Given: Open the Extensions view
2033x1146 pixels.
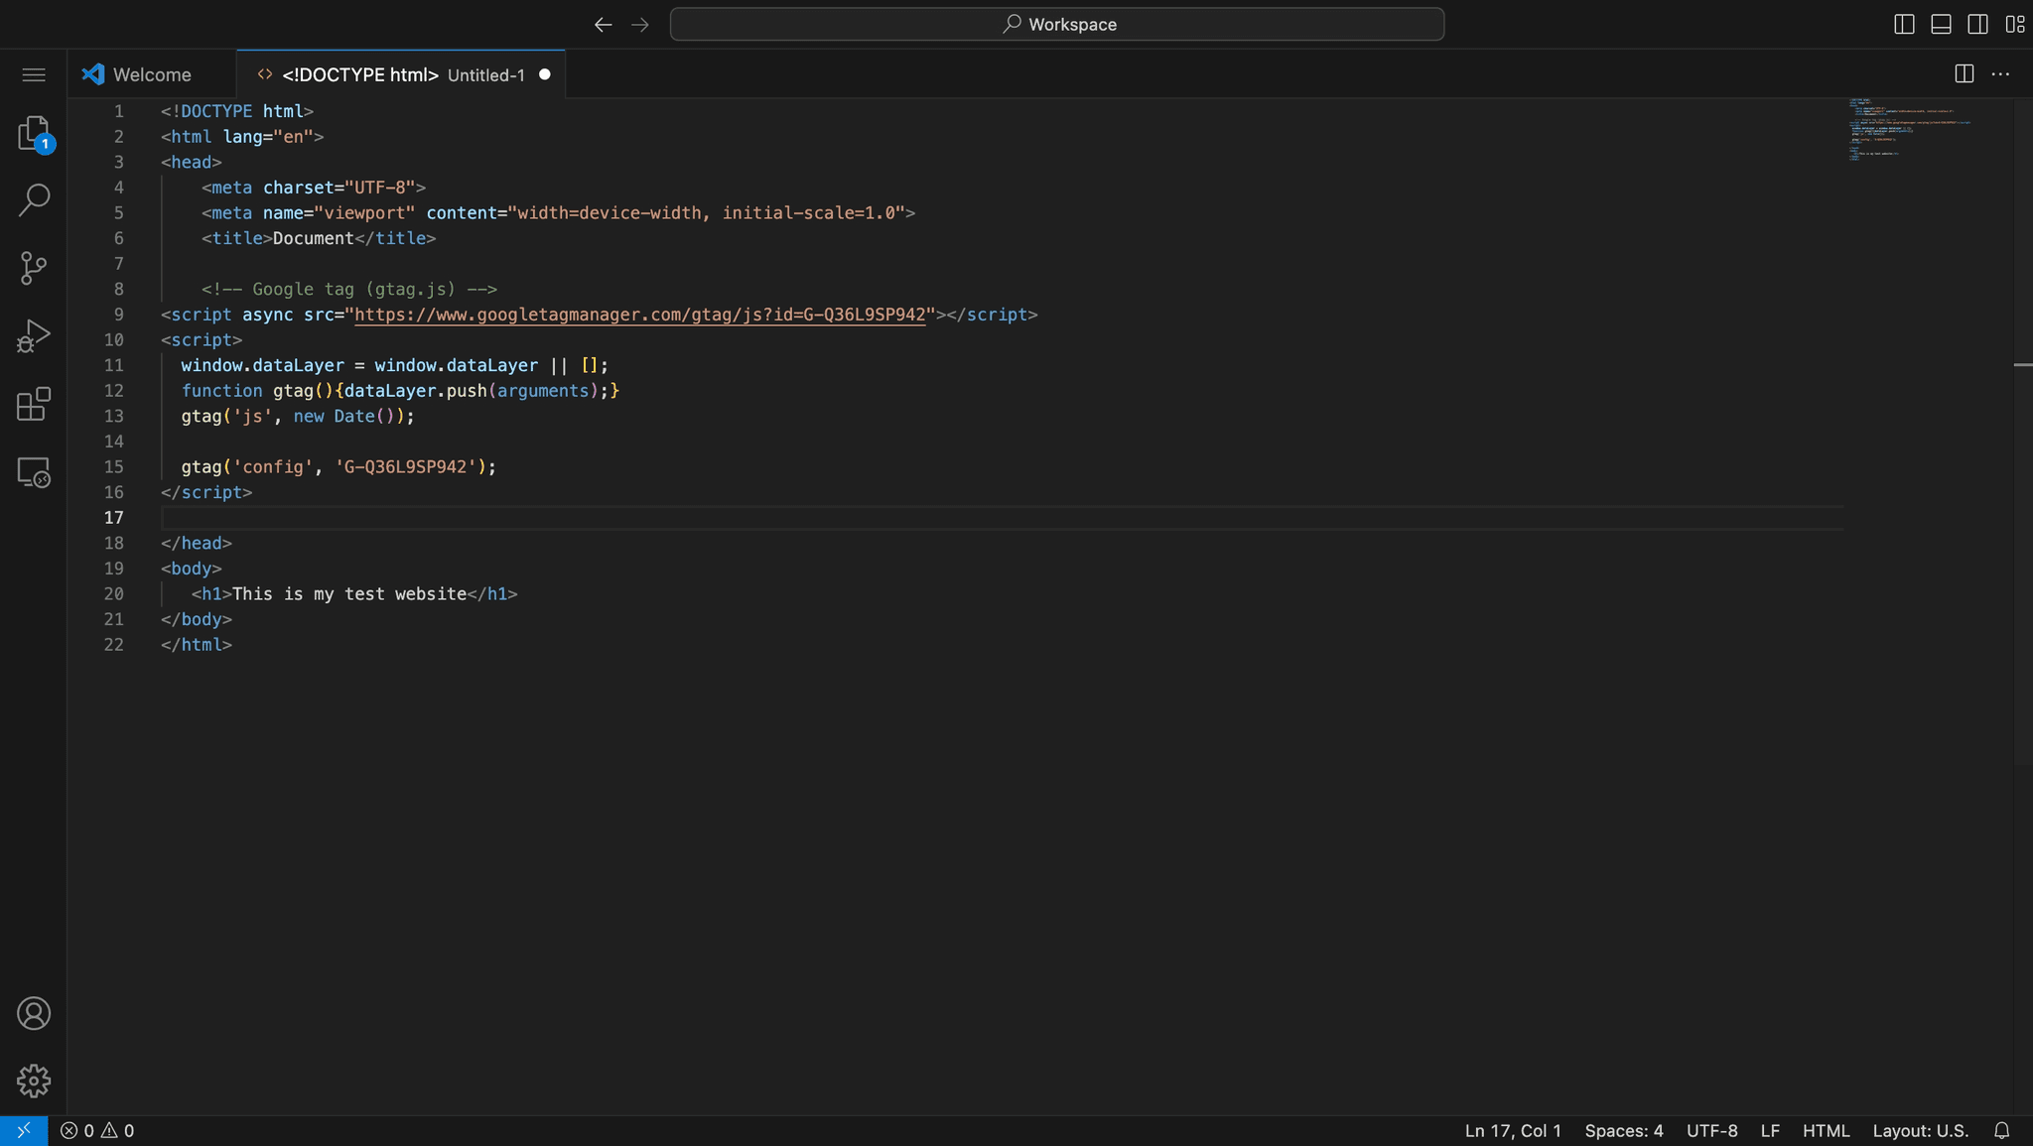Looking at the screenshot, I should [33, 404].
